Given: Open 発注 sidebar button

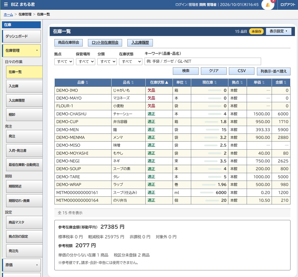Looking at the screenshot, I should (24, 136).
